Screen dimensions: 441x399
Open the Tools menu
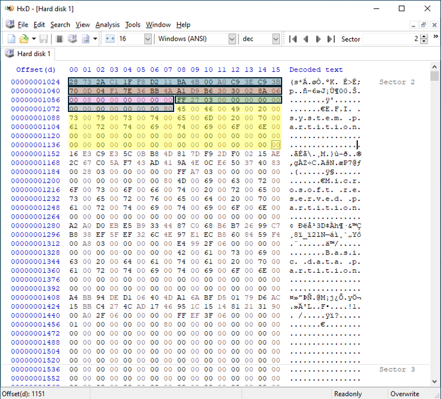click(x=133, y=25)
